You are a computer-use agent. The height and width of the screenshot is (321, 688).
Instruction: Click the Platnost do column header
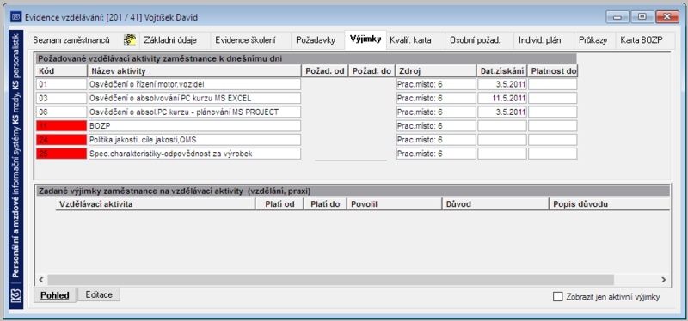[x=553, y=70]
